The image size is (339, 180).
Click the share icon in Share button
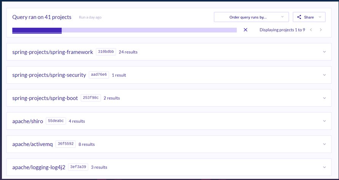[299, 17]
